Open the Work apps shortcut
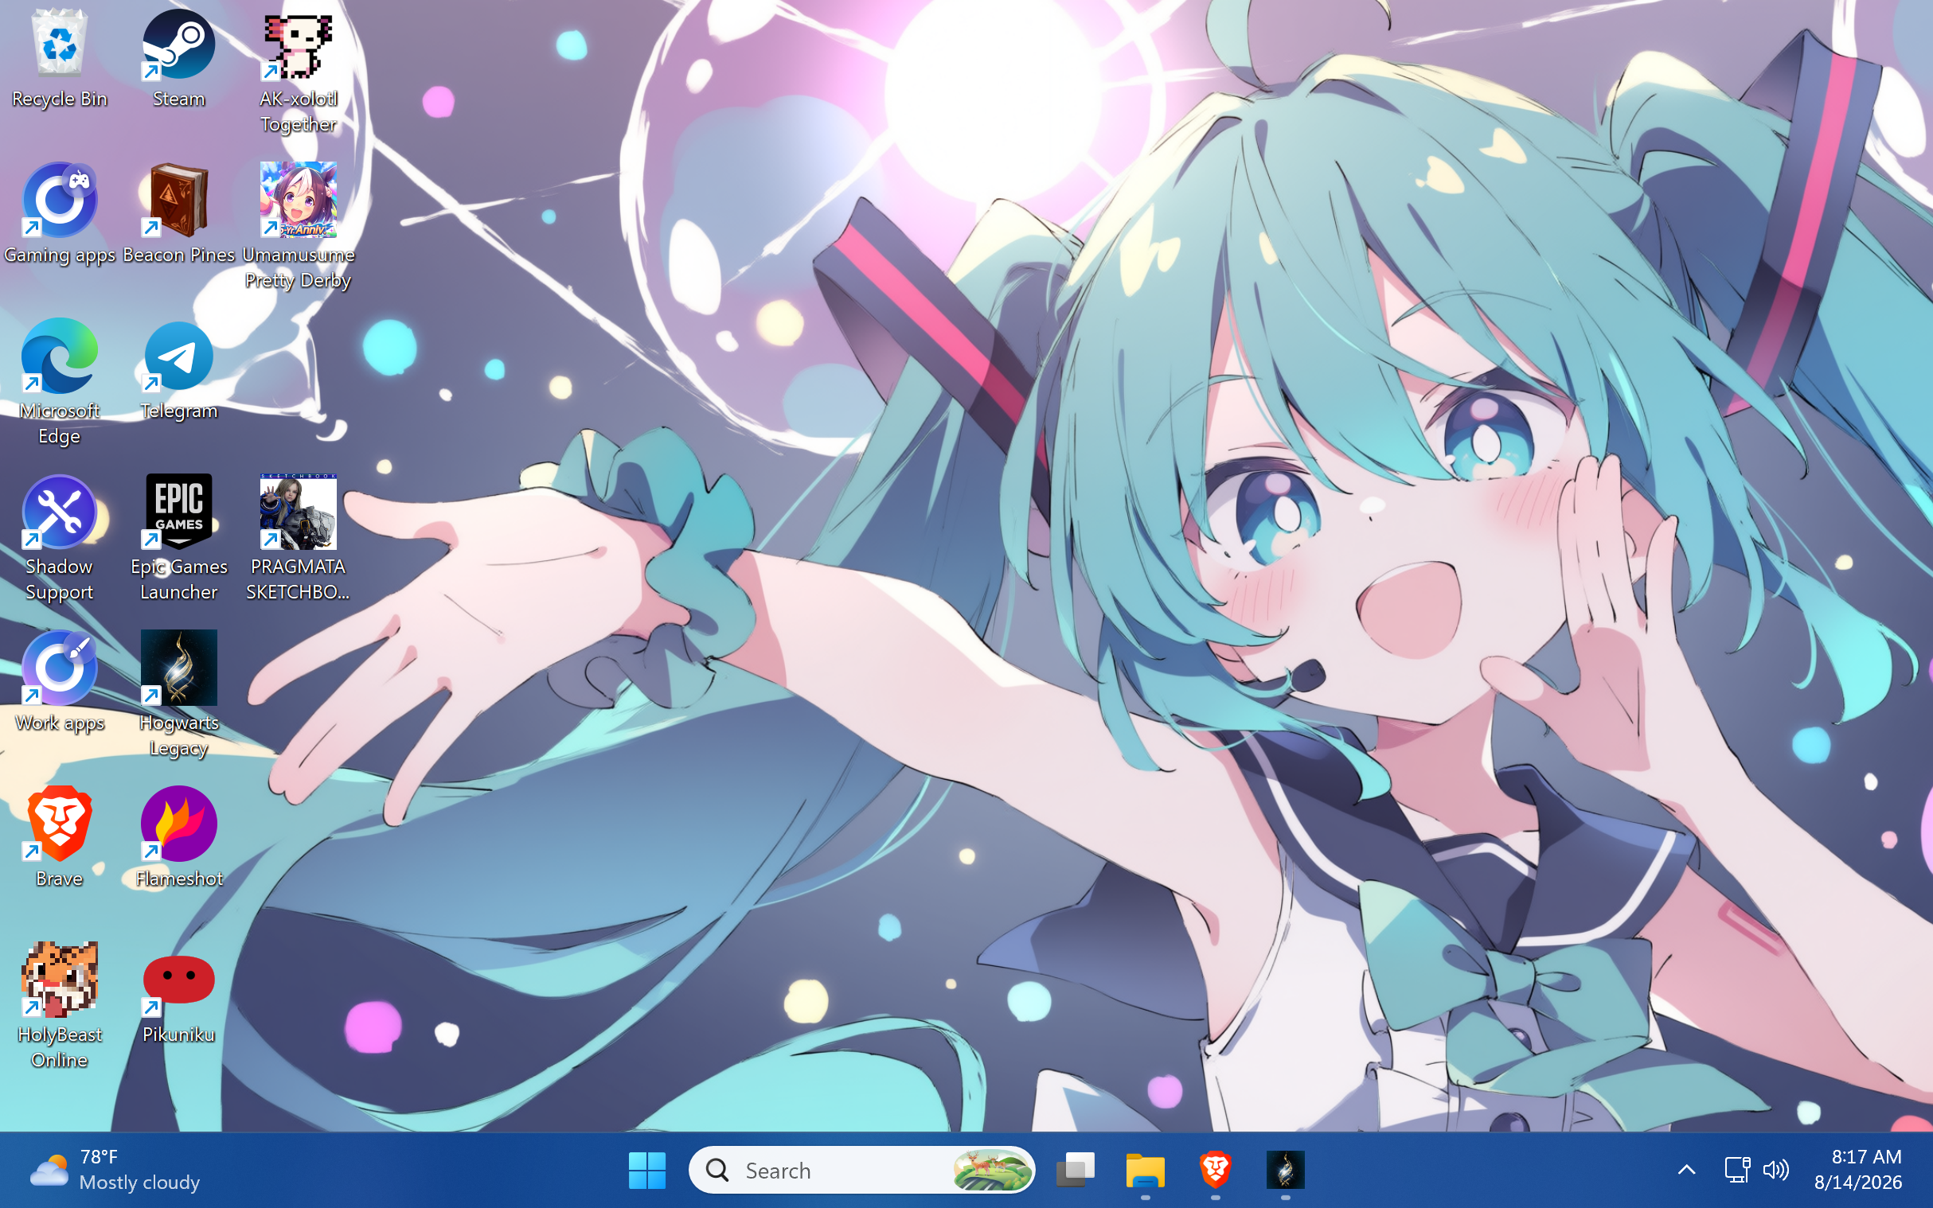 59,681
